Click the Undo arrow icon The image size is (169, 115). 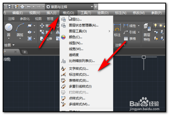(29, 7)
